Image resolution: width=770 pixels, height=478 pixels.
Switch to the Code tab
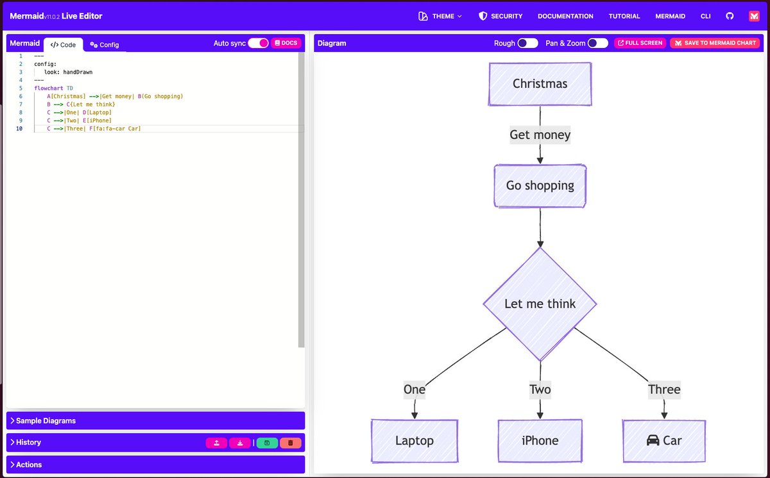point(63,45)
